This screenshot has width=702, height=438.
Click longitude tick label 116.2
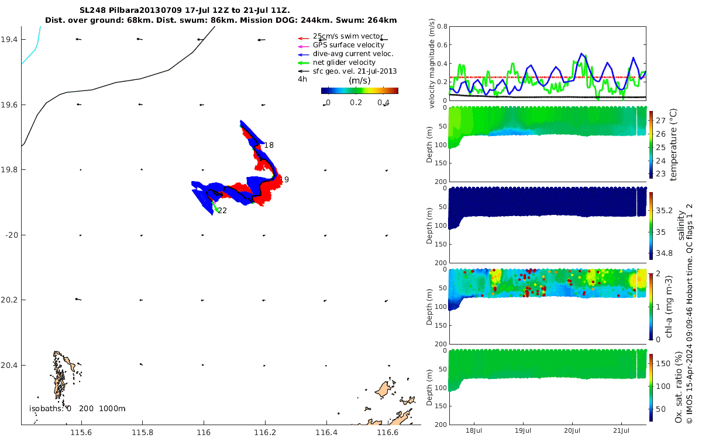265,433
